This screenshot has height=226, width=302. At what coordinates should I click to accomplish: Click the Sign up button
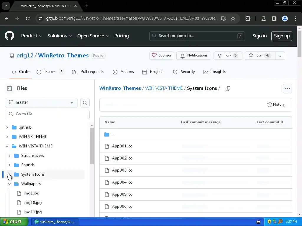[282, 36]
